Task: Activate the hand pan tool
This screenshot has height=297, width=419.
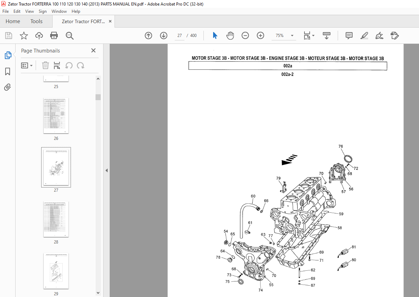Action: 230,36
